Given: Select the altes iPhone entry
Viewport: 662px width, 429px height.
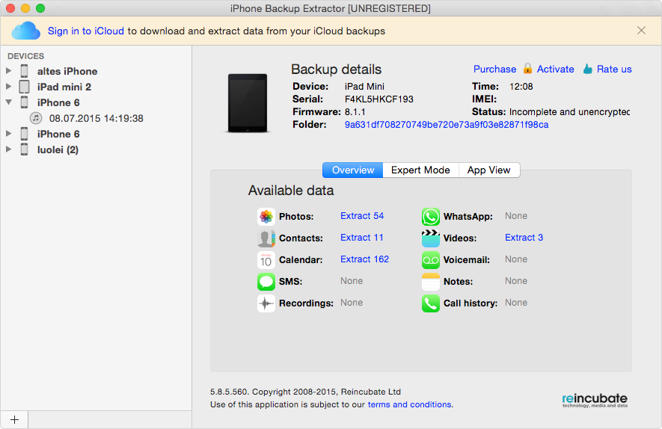Looking at the screenshot, I should click(x=67, y=71).
